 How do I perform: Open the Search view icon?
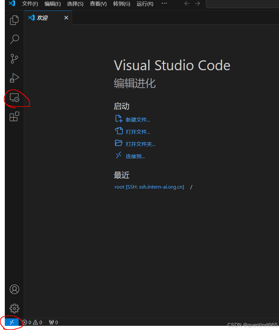[x=14, y=39]
